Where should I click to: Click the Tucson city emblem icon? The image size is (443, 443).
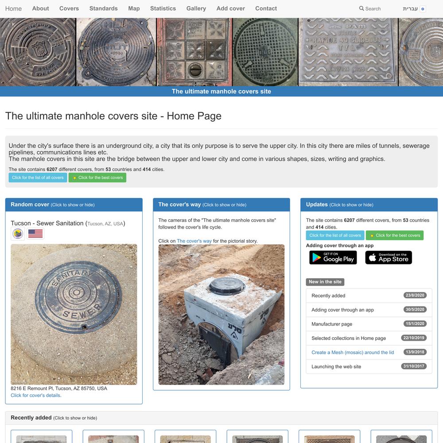pyautogui.click(x=18, y=233)
